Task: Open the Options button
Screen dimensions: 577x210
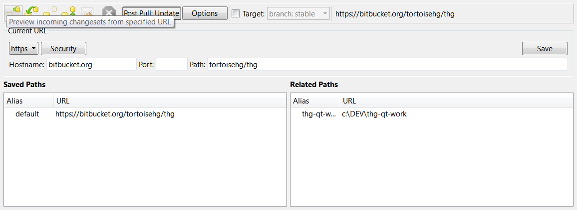Action: (x=205, y=13)
